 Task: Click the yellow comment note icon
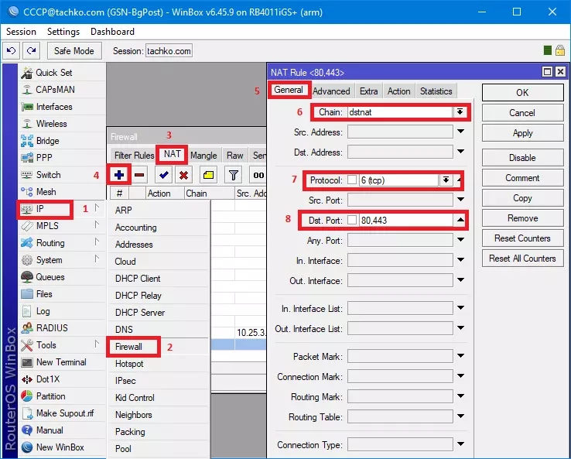point(208,175)
